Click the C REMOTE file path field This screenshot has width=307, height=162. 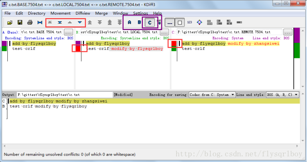(x=230, y=32)
